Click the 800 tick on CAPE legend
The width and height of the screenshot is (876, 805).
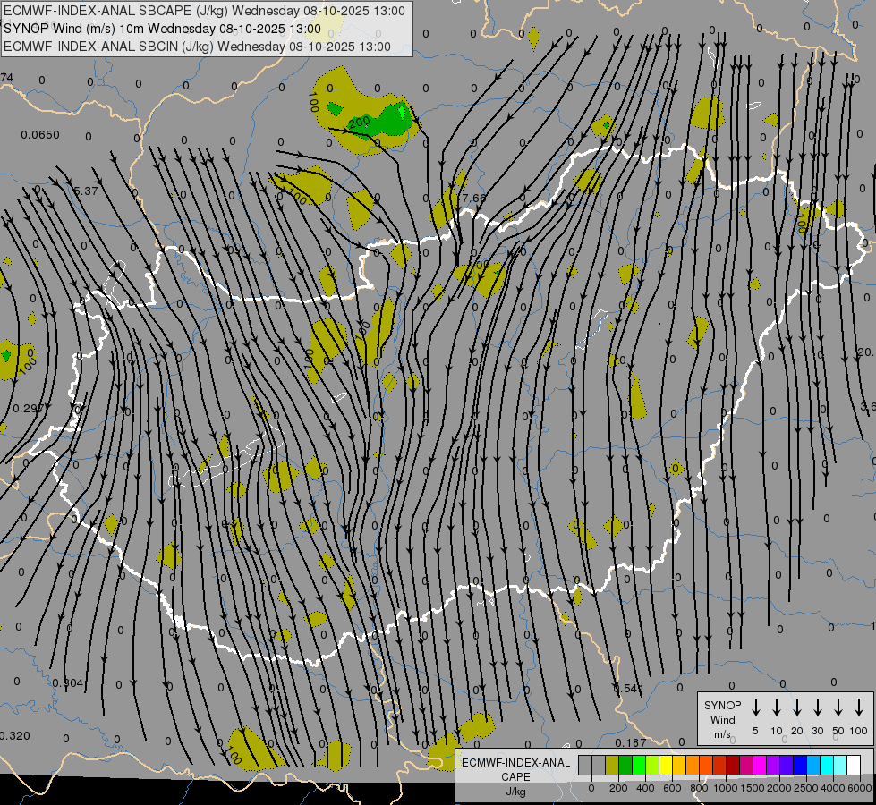point(699,788)
